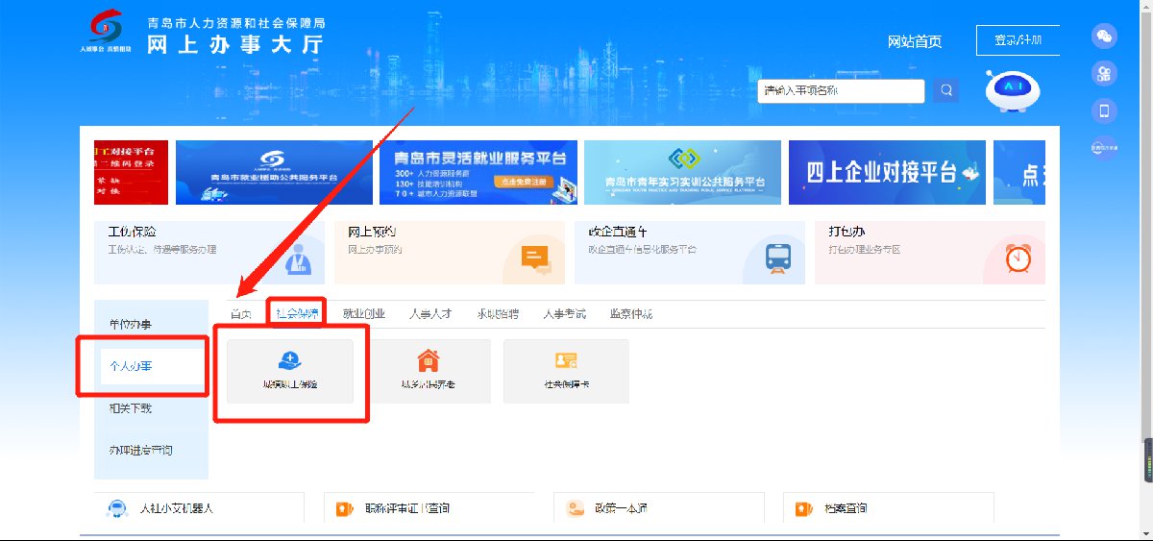
Task: Open the mobile phone icon in the sidebar
Action: click(x=1104, y=111)
